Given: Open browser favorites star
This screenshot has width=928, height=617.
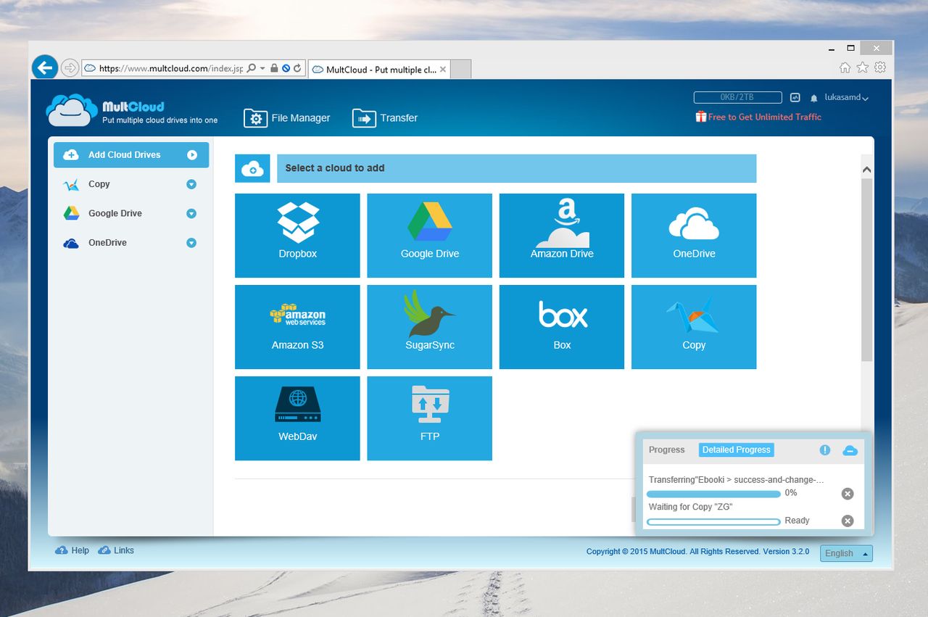Looking at the screenshot, I should 862,67.
